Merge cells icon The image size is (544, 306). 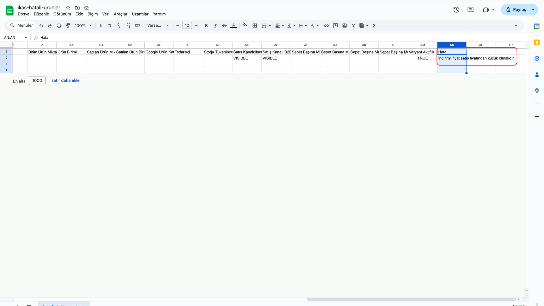coord(264,25)
